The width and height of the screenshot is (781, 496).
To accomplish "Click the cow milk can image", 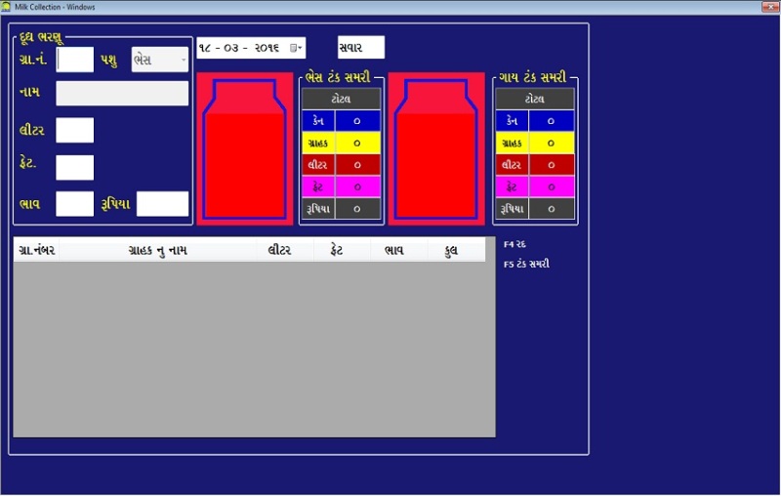I will tap(436, 148).
